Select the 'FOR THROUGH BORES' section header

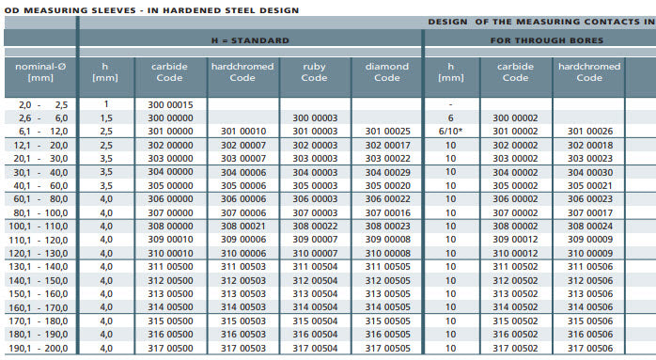pos(547,40)
